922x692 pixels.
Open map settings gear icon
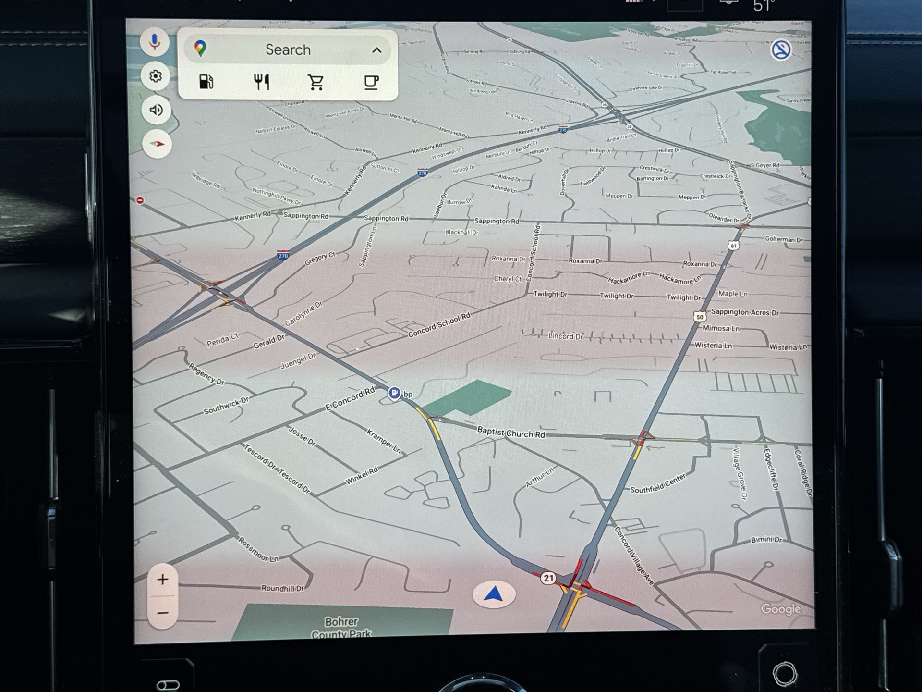pyautogui.click(x=155, y=76)
